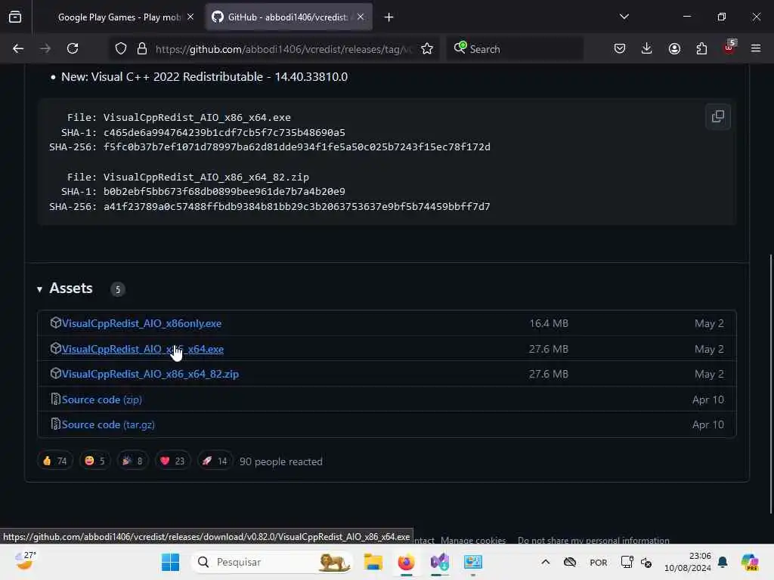The width and height of the screenshot is (774, 580).
Task: Click the URL address field
Action: (x=284, y=49)
